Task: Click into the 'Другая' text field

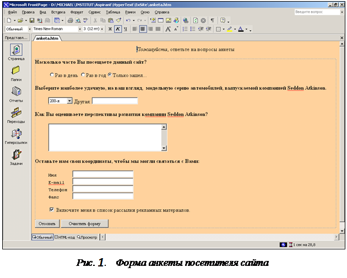Action: [115, 101]
